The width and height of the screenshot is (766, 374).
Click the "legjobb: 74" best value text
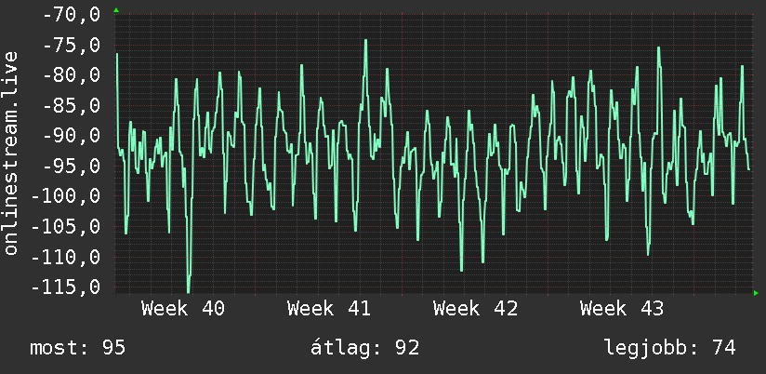[x=670, y=348]
